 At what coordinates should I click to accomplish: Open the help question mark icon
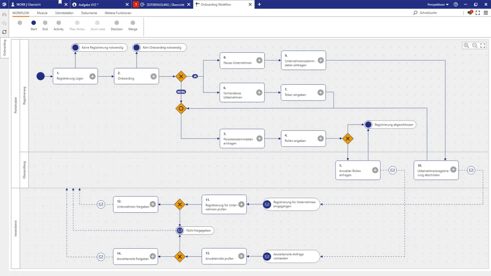pyautogui.click(x=456, y=4)
